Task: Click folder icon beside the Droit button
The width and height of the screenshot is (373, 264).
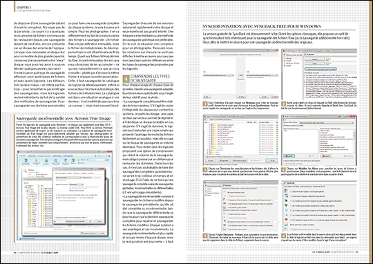Action: click(327, 64)
